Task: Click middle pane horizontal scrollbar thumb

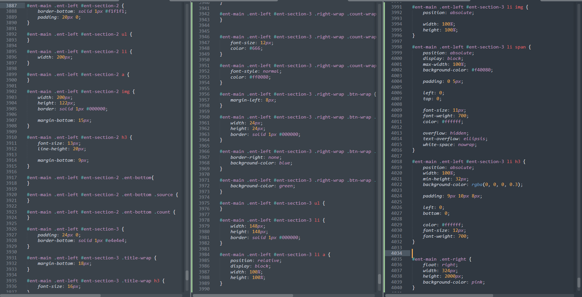Action: pos(243,295)
